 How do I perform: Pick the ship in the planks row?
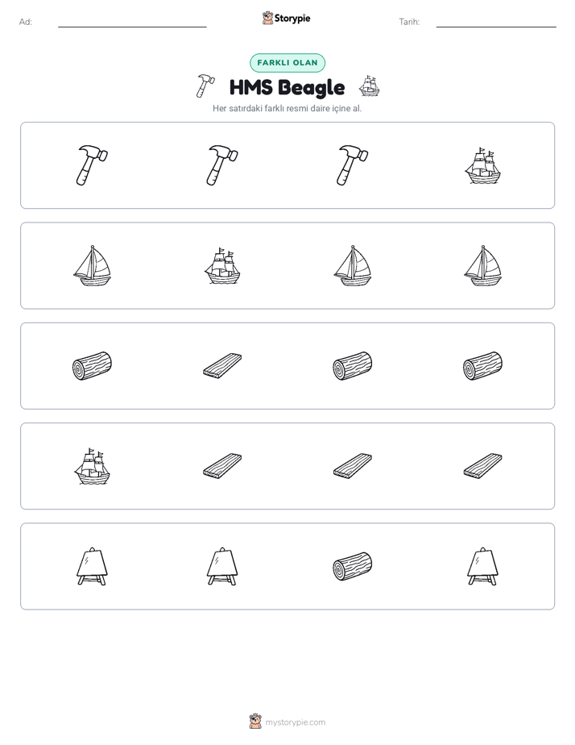(x=92, y=466)
